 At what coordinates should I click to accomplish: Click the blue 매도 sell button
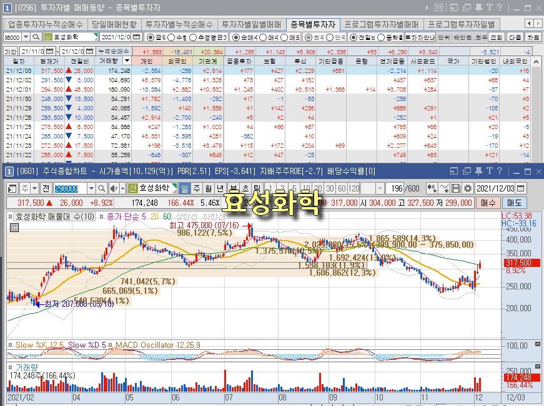pyautogui.click(x=514, y=203)
